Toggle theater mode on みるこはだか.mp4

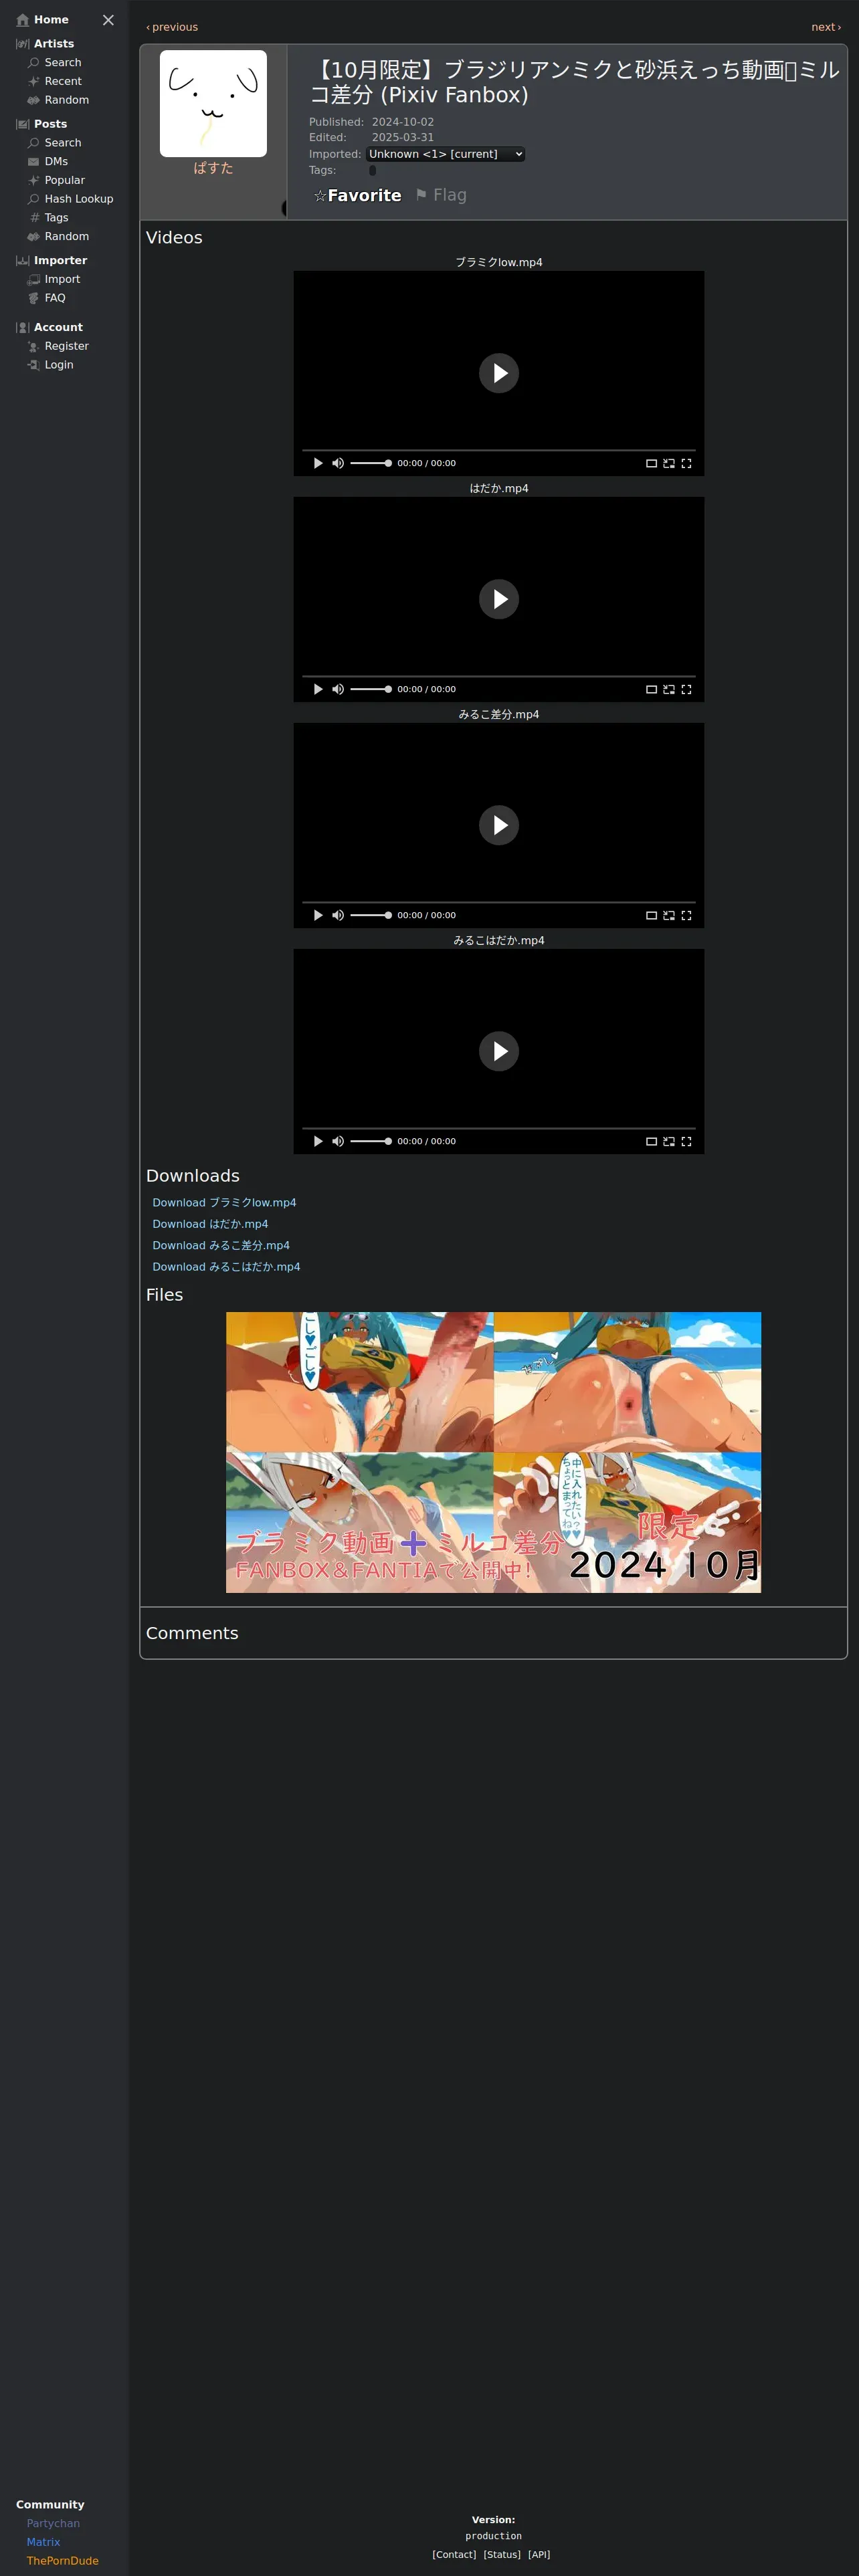pos(651,1141)
